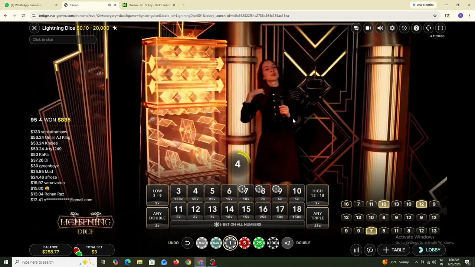
Task: Mute the Casino tab audio icon
Action: click(x=109, y=5)
